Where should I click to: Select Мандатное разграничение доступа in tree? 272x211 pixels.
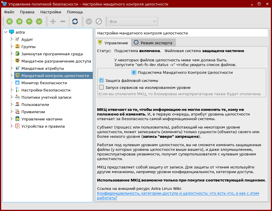tap(56, 61)
